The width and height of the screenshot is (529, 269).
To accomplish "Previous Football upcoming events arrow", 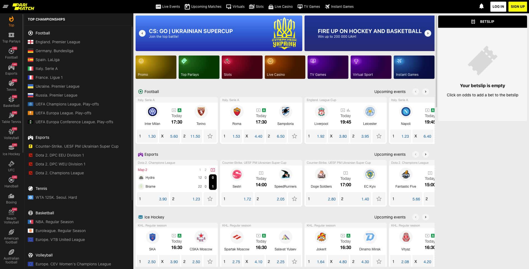I will click(x=416, y=92).
